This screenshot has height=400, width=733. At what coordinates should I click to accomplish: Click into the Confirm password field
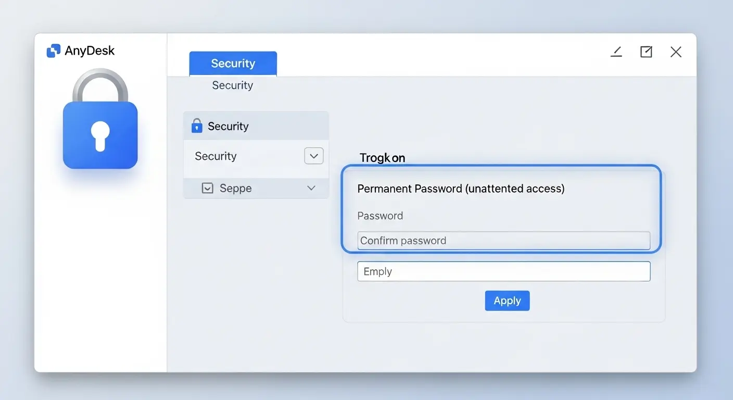click(504, 241)
